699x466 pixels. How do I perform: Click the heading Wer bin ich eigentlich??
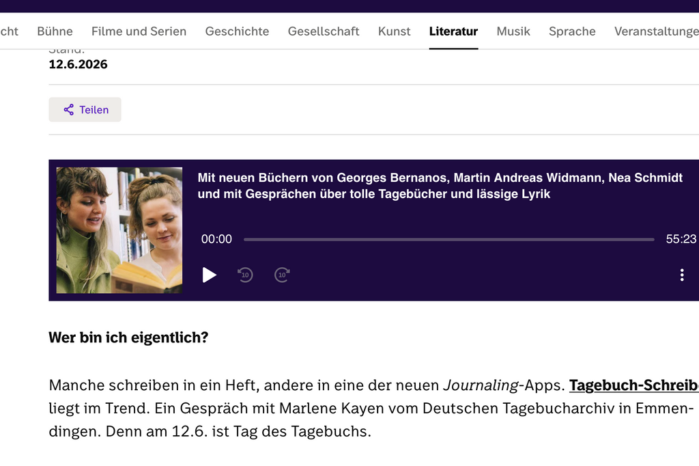coord(128,338)
